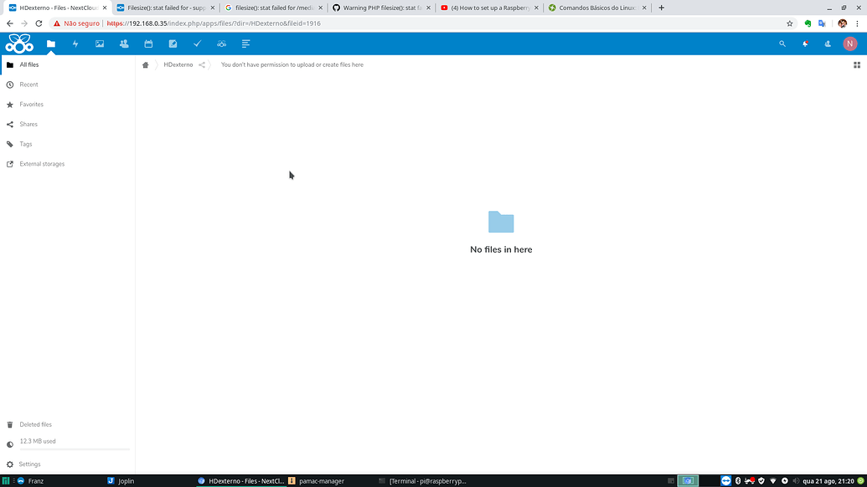Open the sharing menu next to HDexterno
The width and height of the screenshot is (867, 487).
pos(200,64)
